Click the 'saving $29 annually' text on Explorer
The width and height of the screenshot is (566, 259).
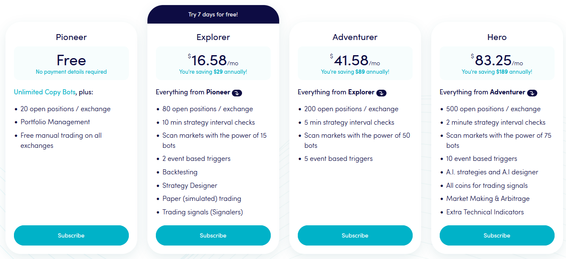point(213,72)
